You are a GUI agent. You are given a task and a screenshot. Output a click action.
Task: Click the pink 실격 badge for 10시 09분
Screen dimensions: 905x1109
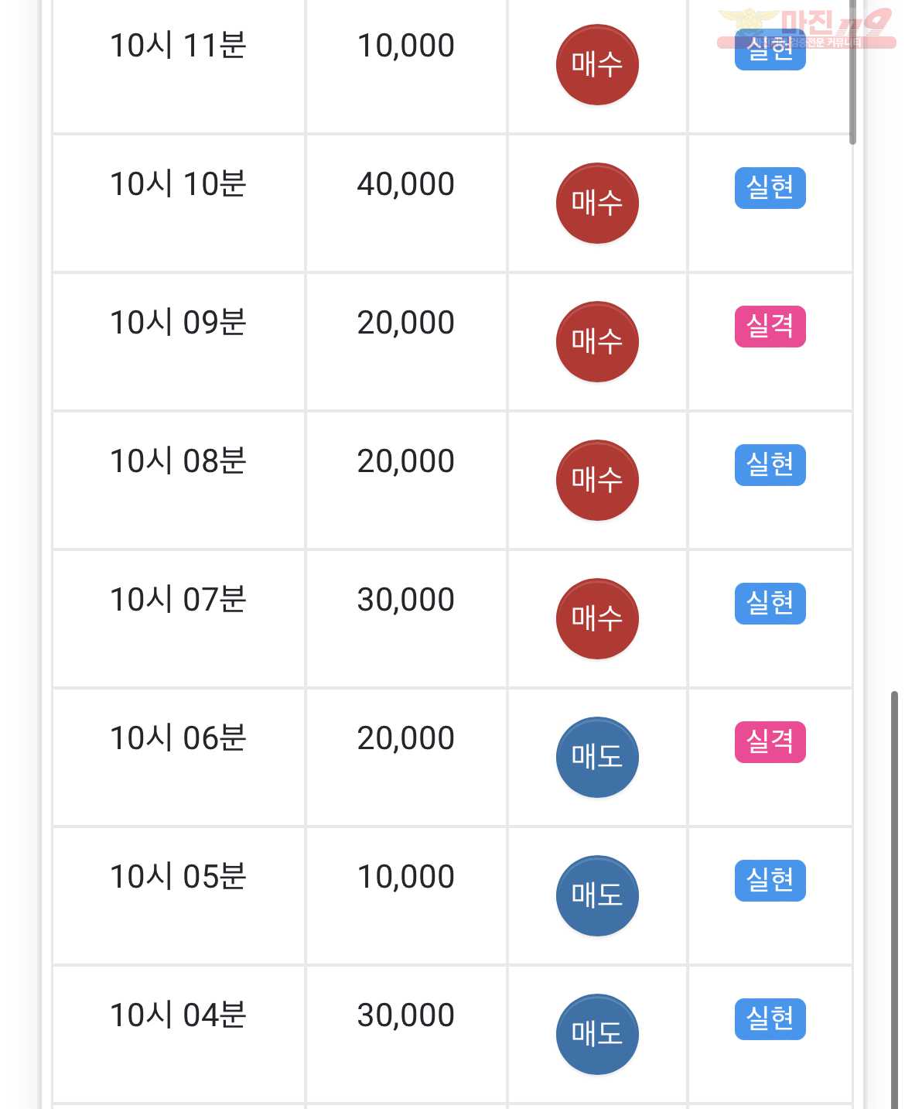click(x=770, y=327)
